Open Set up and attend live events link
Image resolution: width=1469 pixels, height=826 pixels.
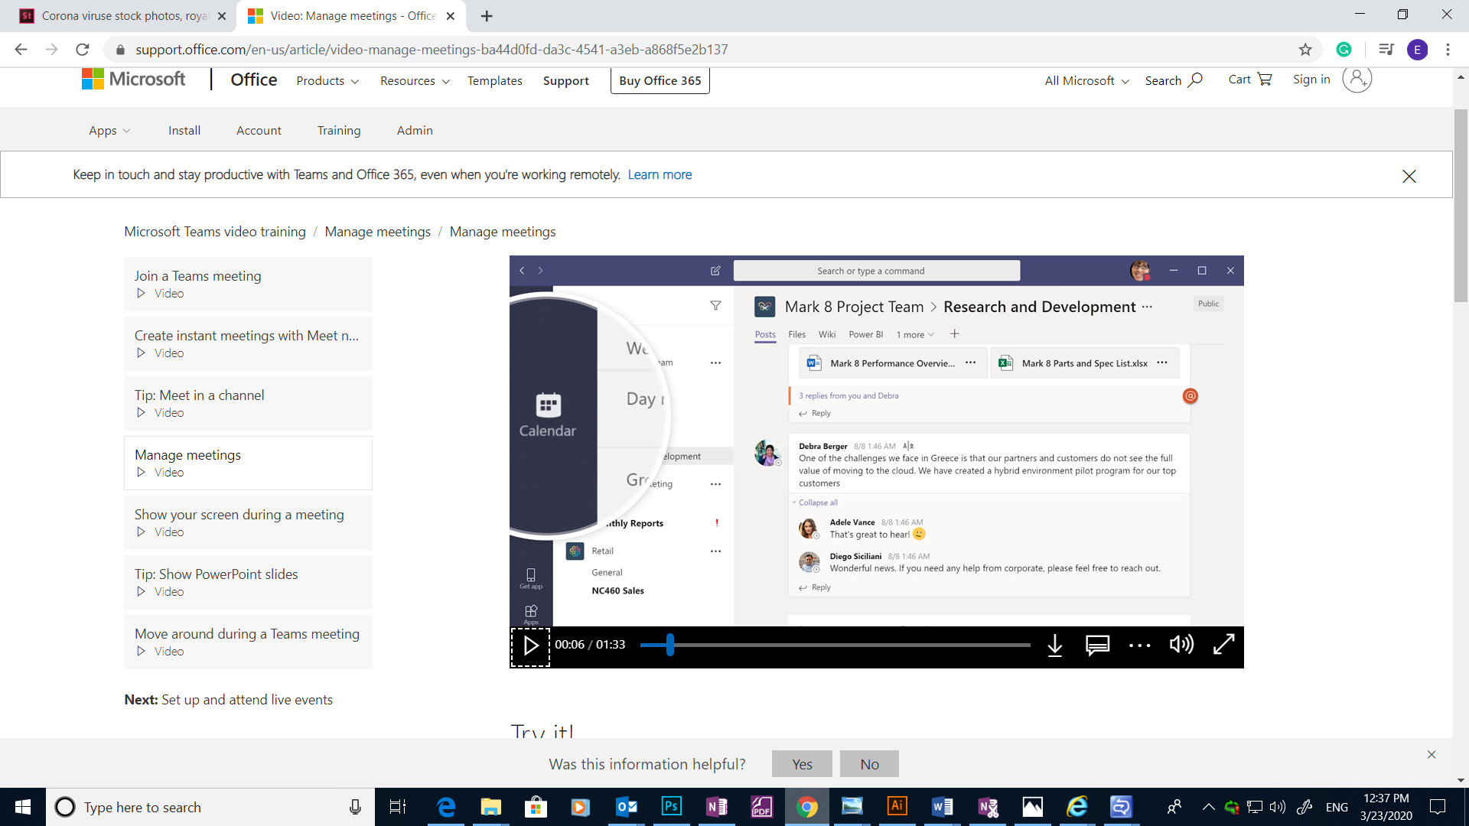click(x=246, y=700)
